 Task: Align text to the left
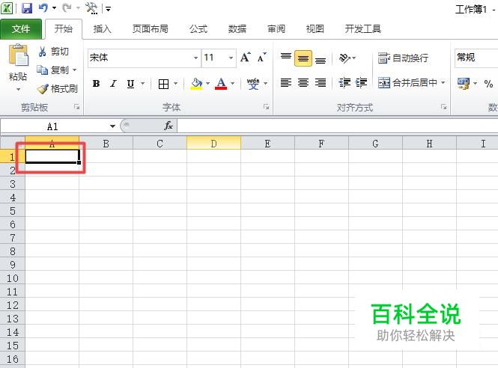[x=286, y=83]
